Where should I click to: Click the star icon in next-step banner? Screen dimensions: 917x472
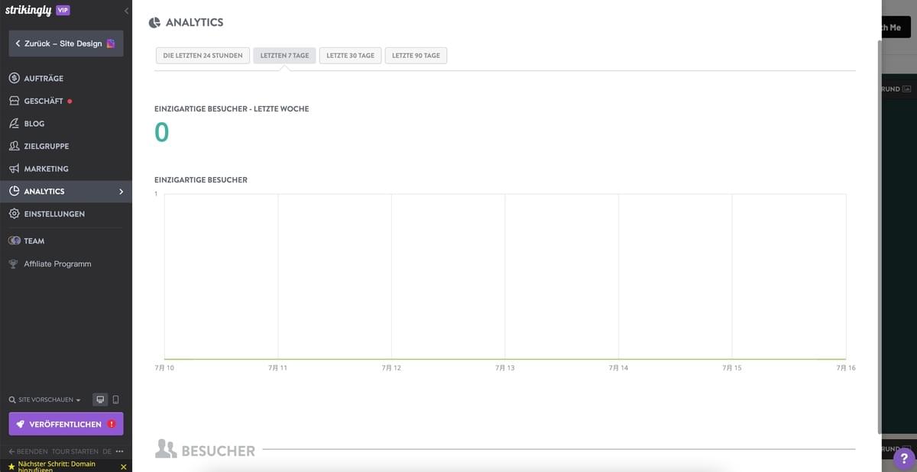(11, 467)
